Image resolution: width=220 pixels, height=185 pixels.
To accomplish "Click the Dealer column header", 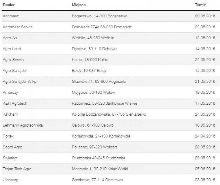I will [x=8, y=5].
